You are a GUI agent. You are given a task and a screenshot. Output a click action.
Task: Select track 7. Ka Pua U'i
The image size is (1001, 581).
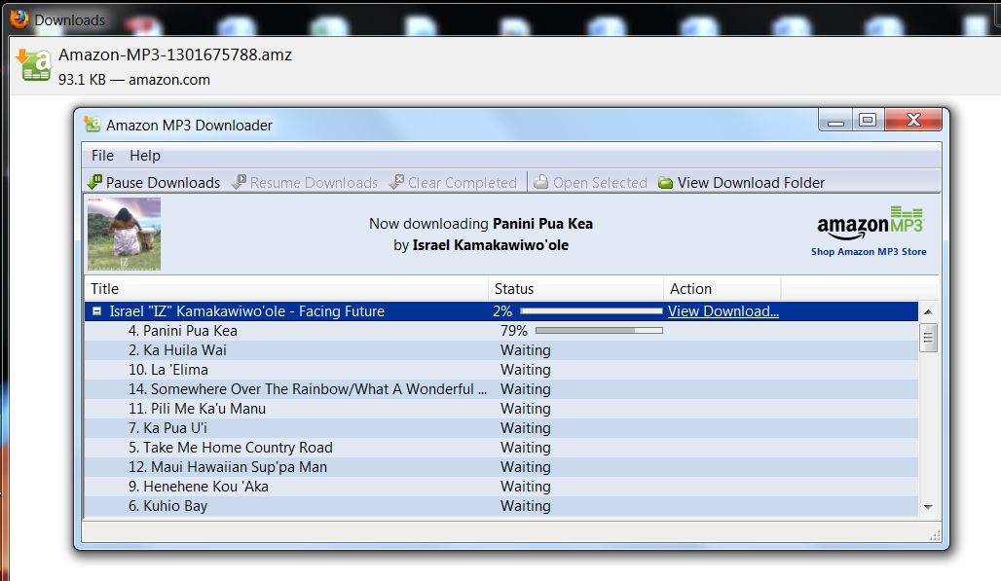point(501,428)
